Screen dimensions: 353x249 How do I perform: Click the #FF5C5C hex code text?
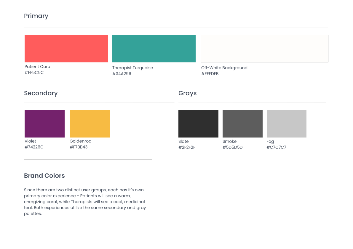tap(34, 72)
